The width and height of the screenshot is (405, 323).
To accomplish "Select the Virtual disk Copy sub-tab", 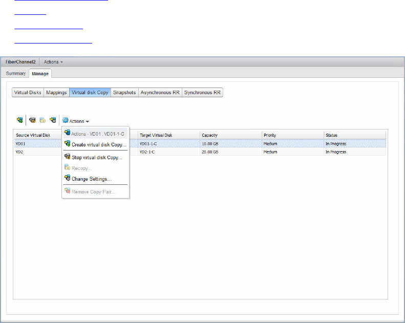I will pyautogui.click(x=90, y=93).
